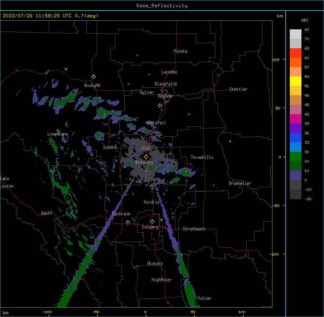Click the Limestone label
The height and width of the screenshot is (317, 324).
[58, 134]
